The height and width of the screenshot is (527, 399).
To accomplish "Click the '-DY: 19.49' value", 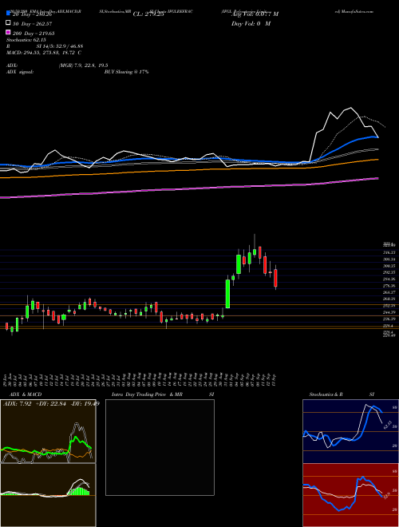I will coord(85,404).
